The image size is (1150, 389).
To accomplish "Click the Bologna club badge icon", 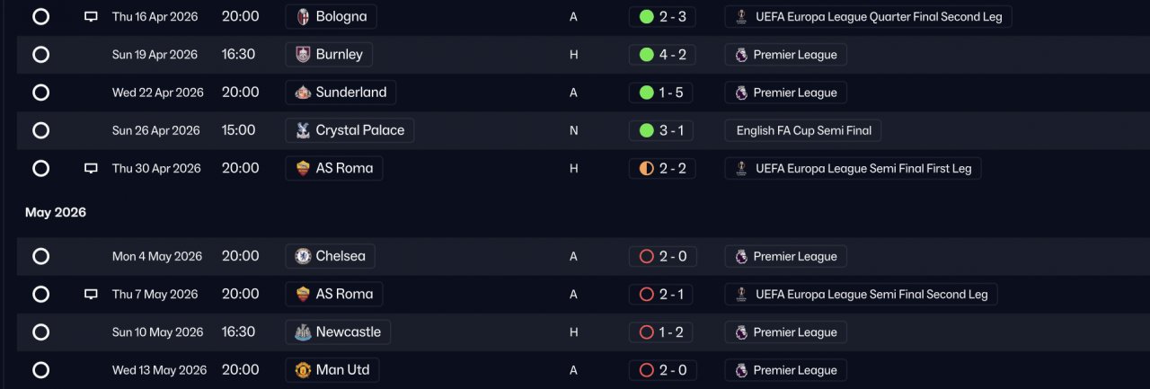I will (x=303, y=17).
